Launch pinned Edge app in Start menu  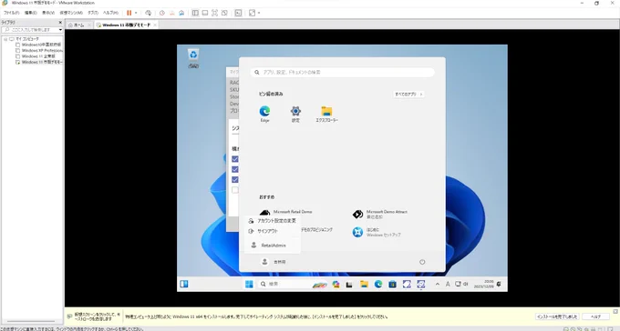(x=264, y=114)
